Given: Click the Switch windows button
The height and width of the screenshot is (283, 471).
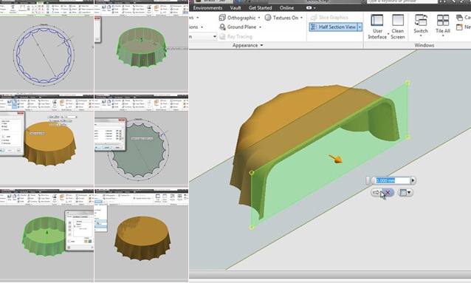Looking at the screenshot, I should coord(421,25).
